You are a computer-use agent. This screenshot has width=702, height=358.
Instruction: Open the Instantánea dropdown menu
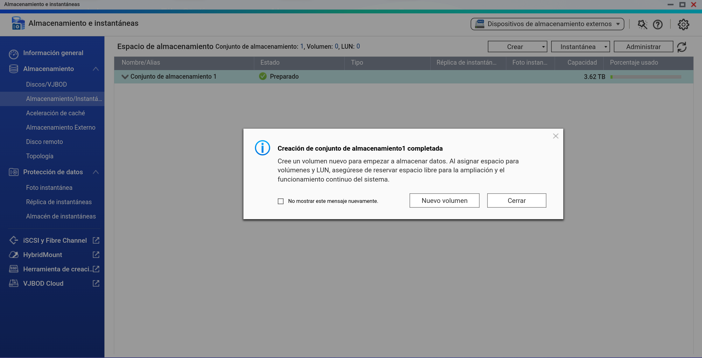[x=580, y=47]
